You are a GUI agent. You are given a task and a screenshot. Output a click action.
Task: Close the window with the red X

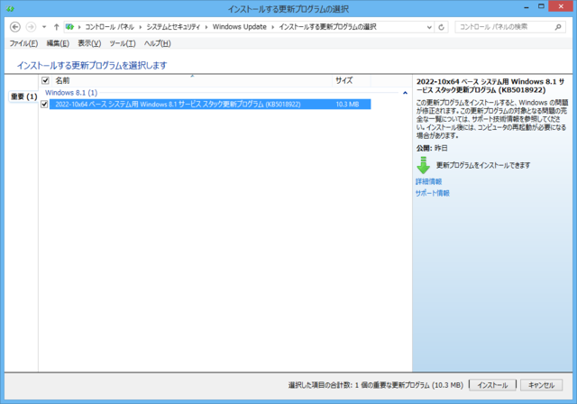561,6
